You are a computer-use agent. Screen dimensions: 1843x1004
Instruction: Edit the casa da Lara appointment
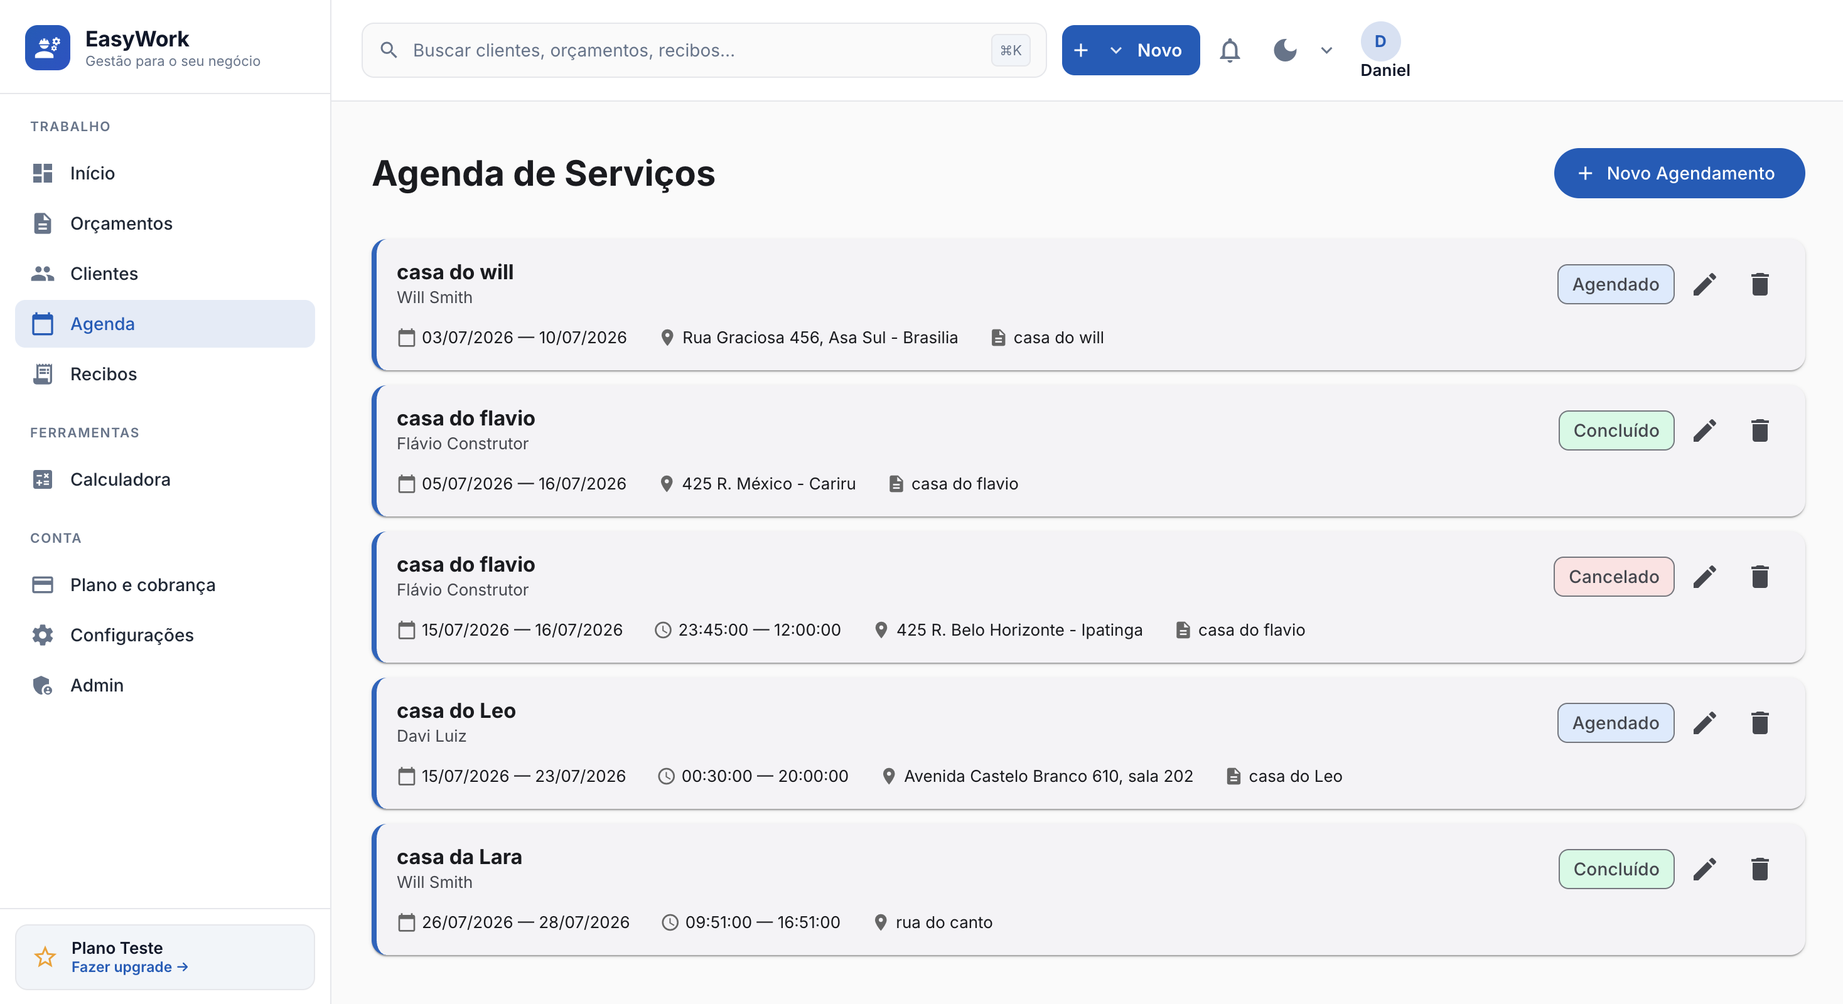pos(1705,869)
